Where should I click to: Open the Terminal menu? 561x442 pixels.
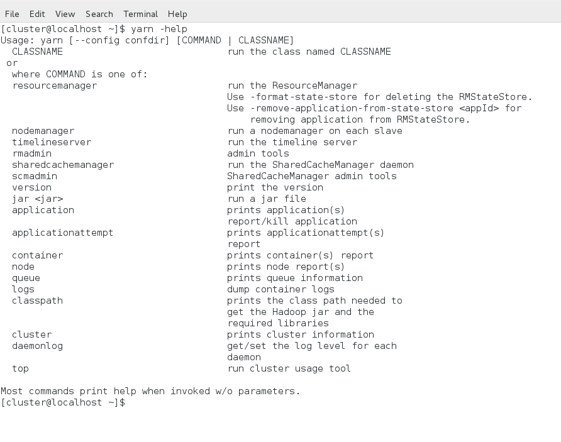pyautogui.click(x=141, y=14)
